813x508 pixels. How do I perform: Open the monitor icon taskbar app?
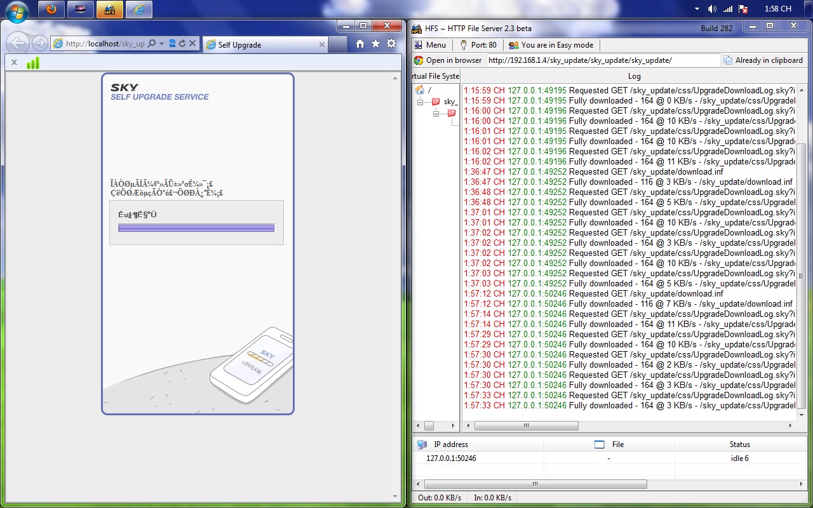point(80,10)
